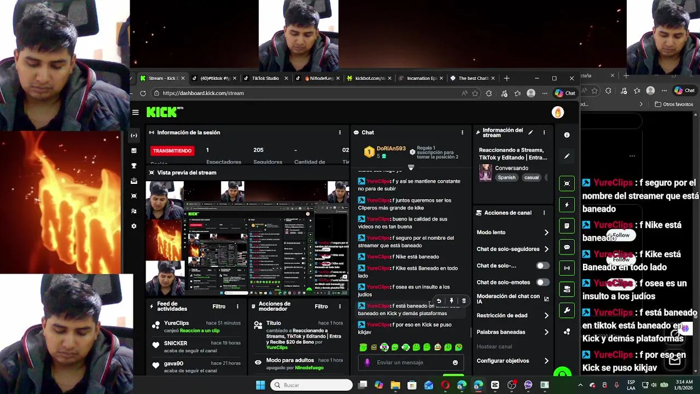Open the profile avatar menu
700x394 pixels.
coord(557,112)
